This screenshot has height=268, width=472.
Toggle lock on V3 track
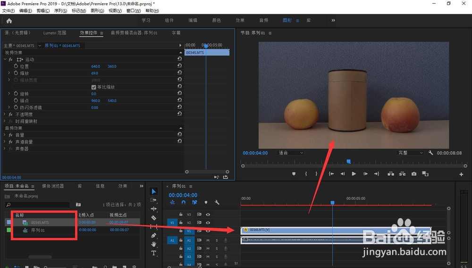(x=181, y=214)
